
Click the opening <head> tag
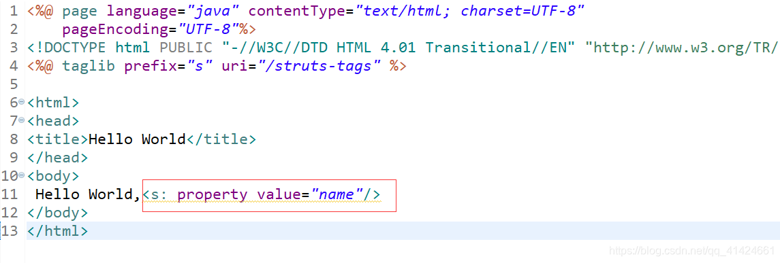coord(52,121)
